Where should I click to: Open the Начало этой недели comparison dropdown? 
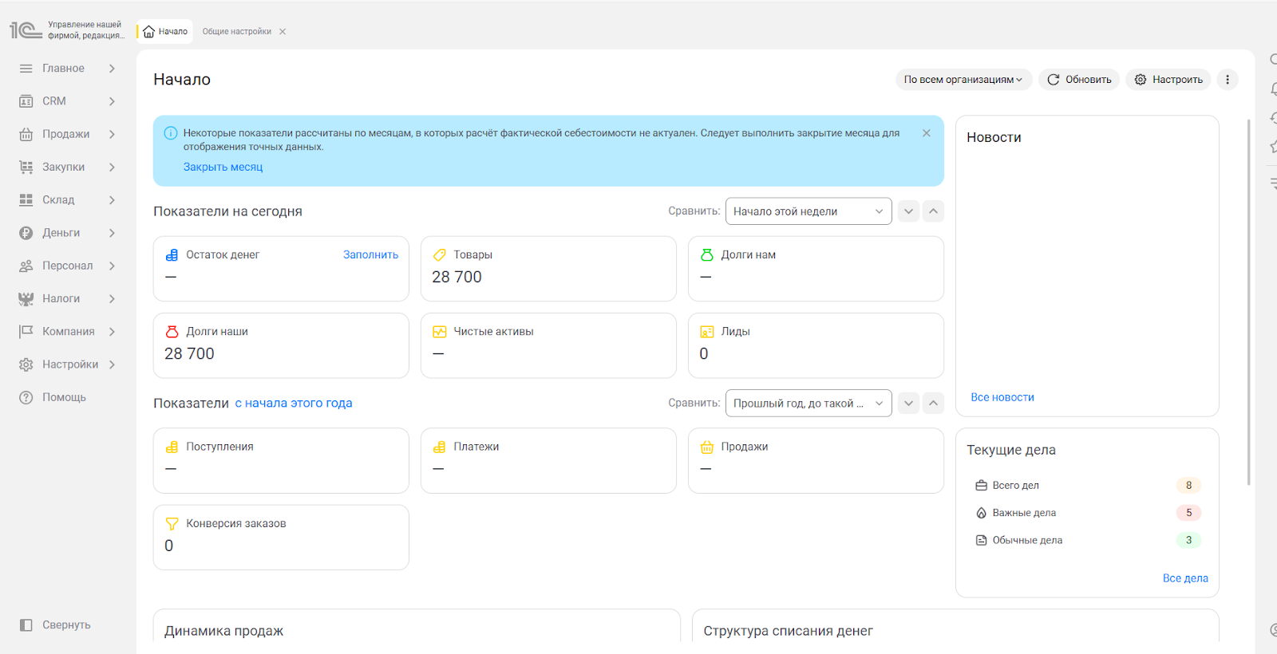tap(808, 211)
